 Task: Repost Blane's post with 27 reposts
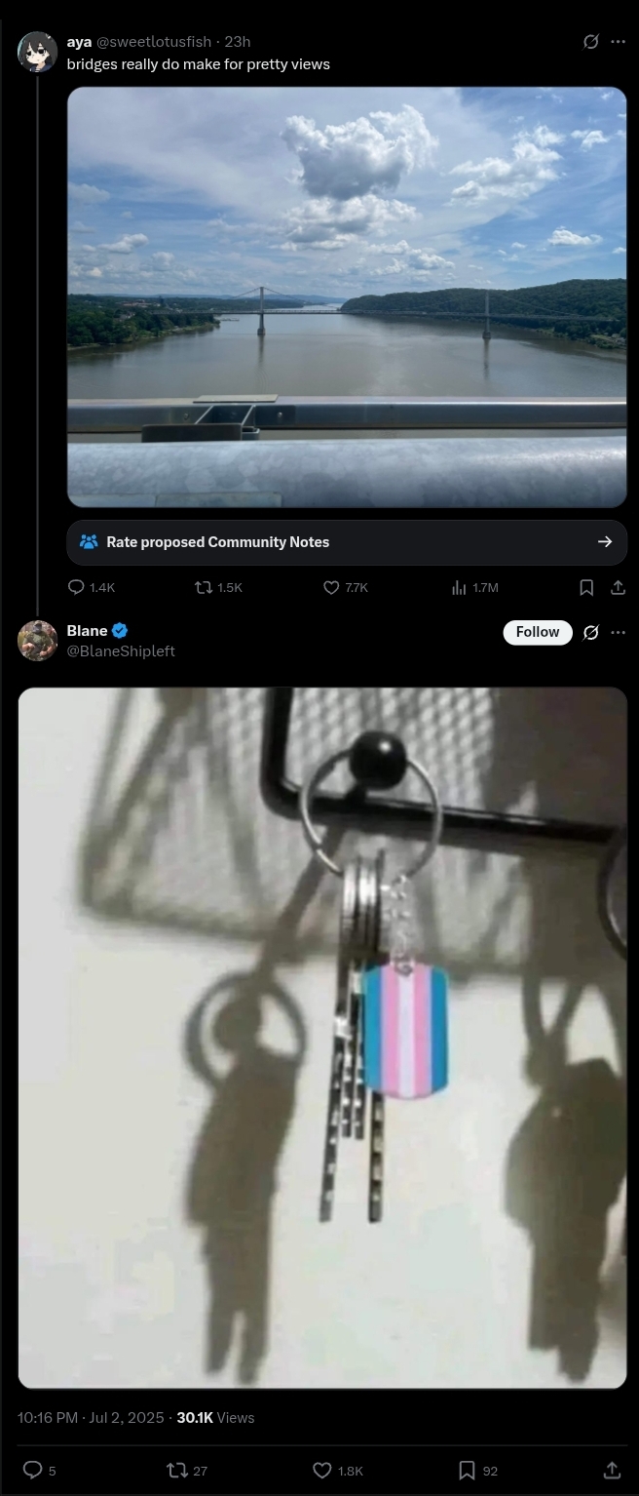[177, 1471]
